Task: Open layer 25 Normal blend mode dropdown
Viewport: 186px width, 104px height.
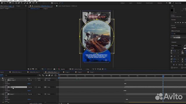Action: 31,80
